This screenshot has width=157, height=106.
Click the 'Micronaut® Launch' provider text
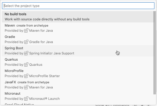(44, 99)
